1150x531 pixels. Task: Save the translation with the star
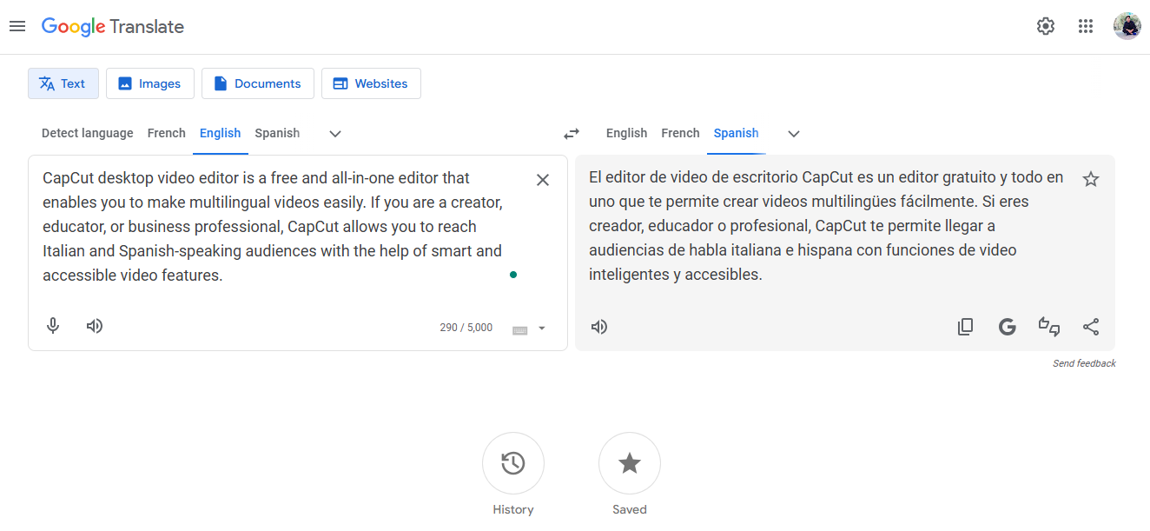coord(1091,178)
